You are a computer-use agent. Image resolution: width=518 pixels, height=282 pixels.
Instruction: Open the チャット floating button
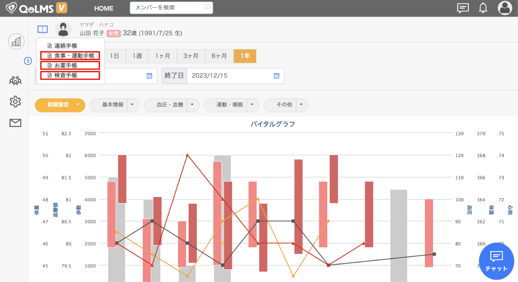tap(496, 261)
